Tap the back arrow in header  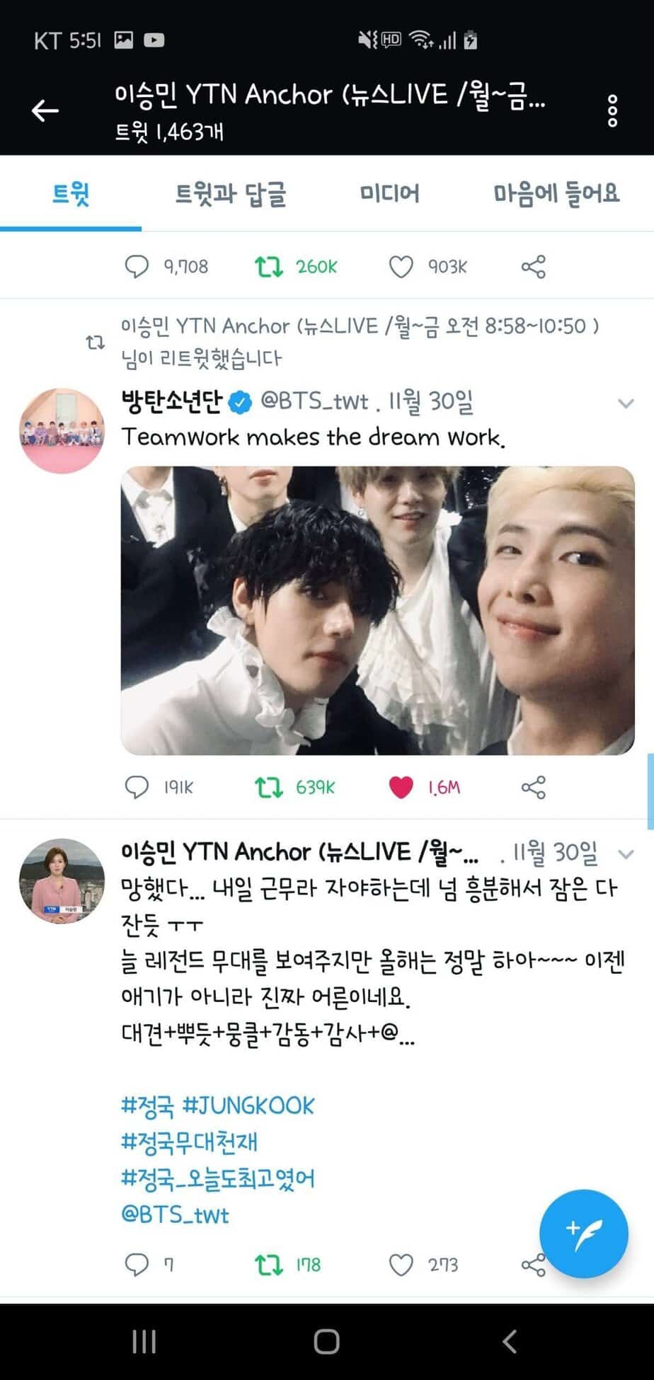click(45, 110)
